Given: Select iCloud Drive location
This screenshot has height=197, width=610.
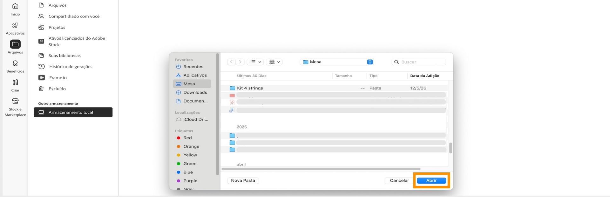Looking at the screenshot, I should [192, 119].
